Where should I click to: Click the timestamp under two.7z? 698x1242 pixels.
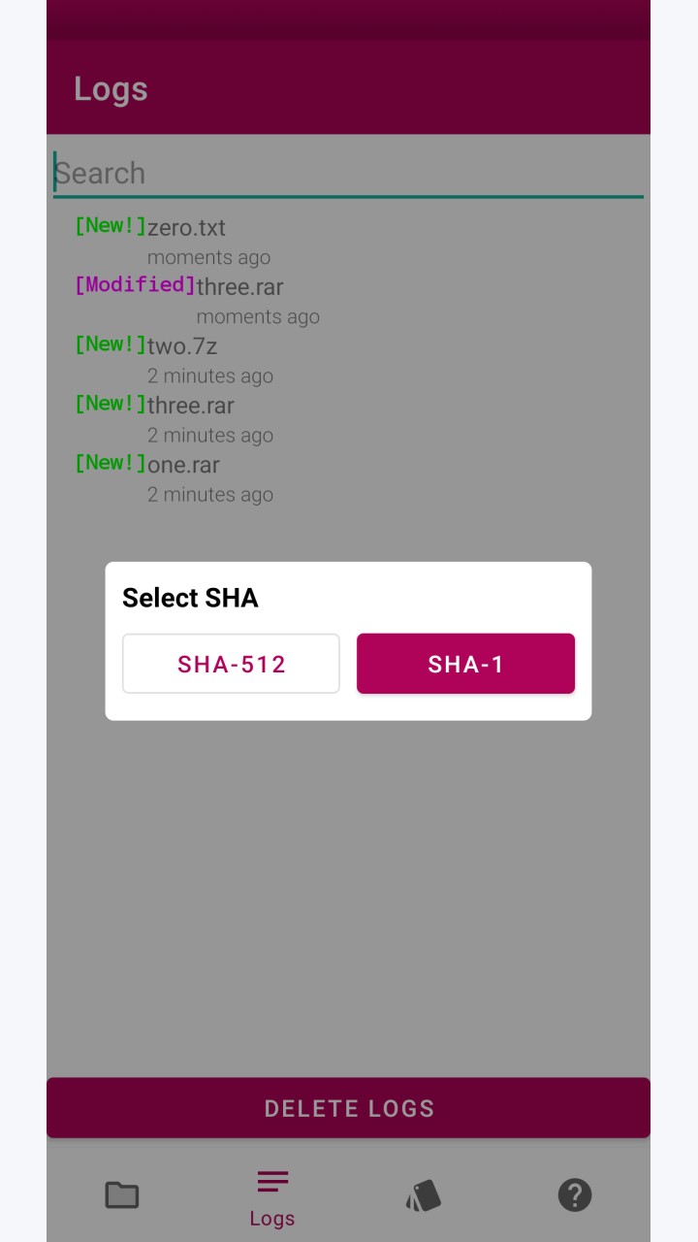tap(210, 376)
